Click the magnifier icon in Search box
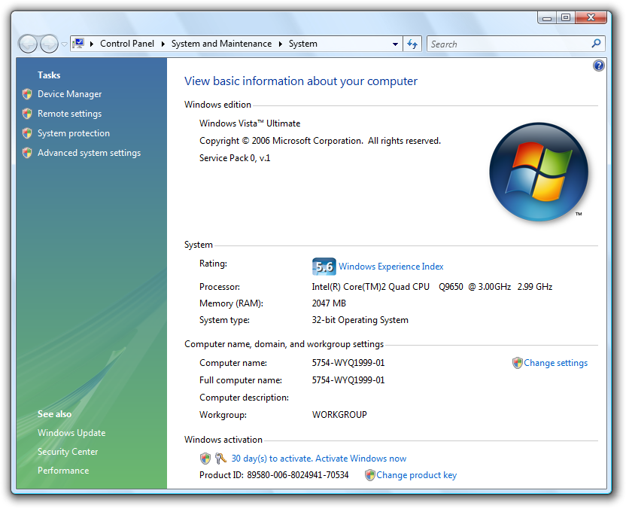 pyautogui.click(x=596, y=43)
